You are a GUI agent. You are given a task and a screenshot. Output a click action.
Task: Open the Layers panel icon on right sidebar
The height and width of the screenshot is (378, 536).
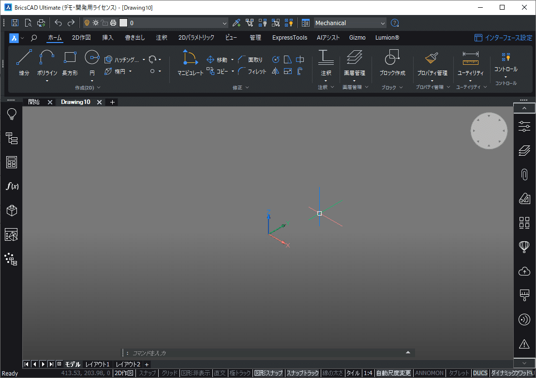click(524, 151)
